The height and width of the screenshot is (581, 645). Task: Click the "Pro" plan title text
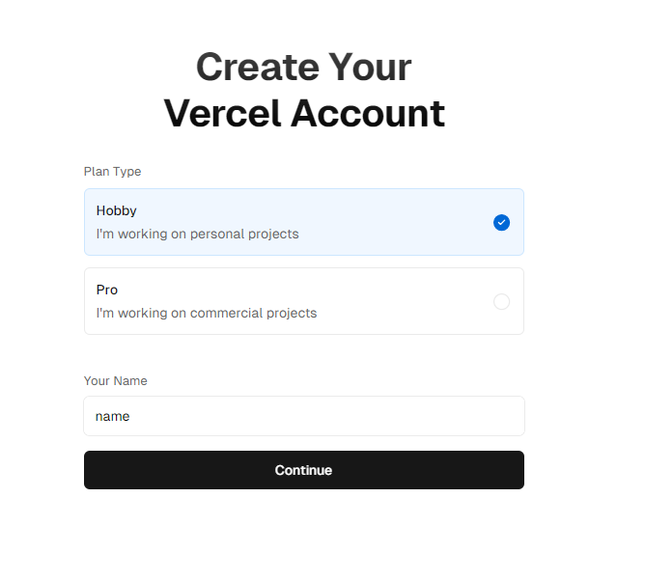(x=107, y=290)
